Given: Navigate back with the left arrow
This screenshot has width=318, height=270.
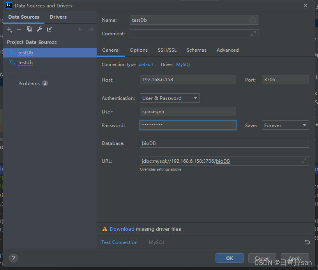Looking at the screenshot, I should [81, 29].
